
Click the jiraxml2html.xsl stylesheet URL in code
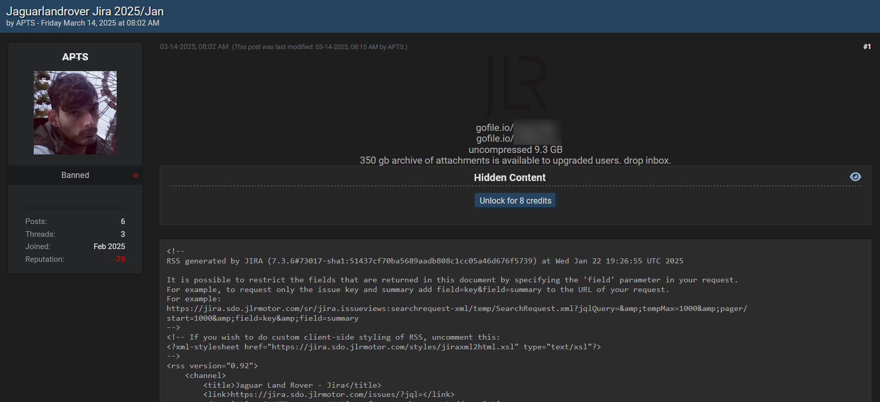click(395, 347)
